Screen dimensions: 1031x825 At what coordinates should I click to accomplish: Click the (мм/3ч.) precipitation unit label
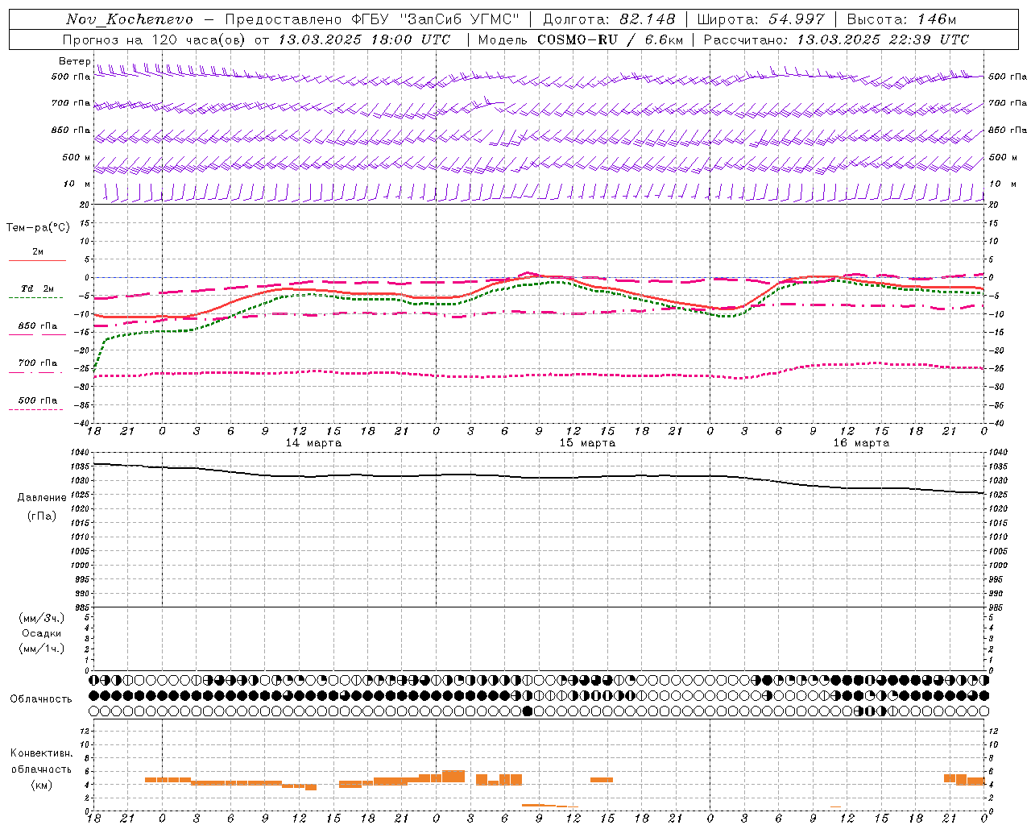coord(42,618)
